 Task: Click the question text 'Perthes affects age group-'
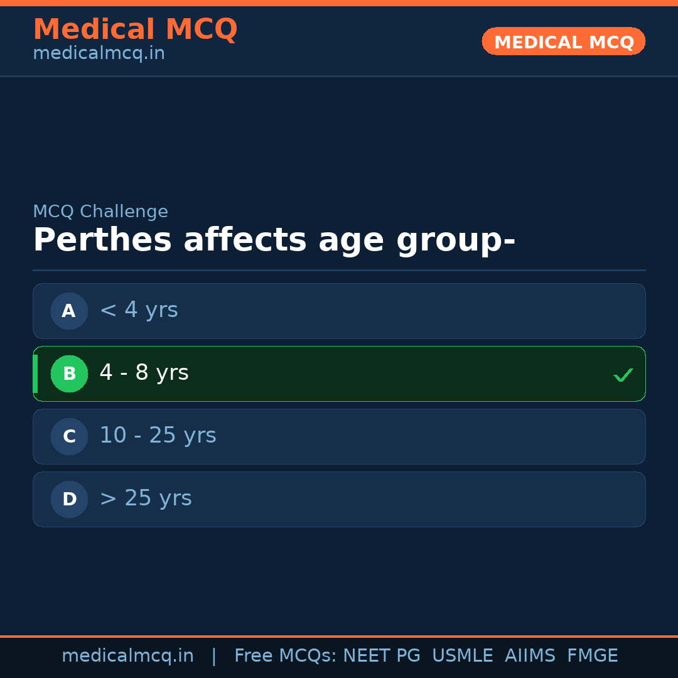[274, 239]
